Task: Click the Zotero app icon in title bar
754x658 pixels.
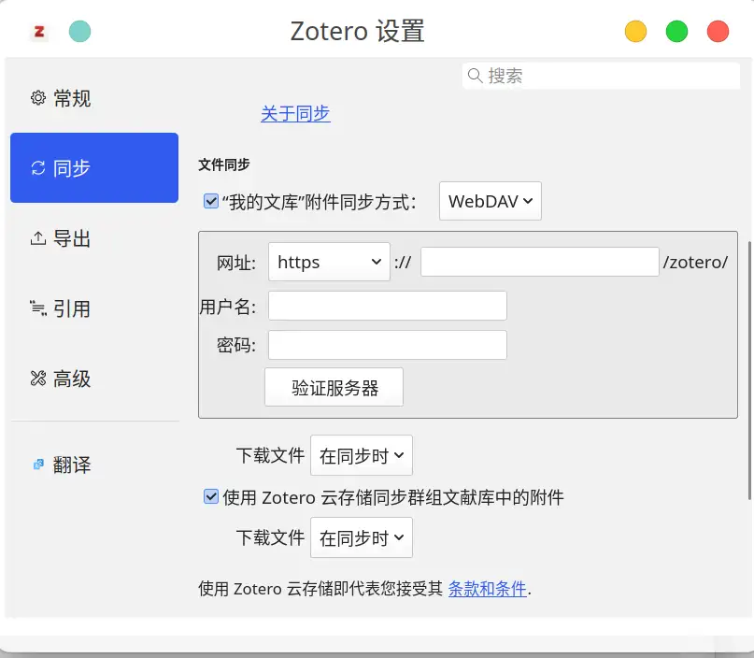Action: 39,32
